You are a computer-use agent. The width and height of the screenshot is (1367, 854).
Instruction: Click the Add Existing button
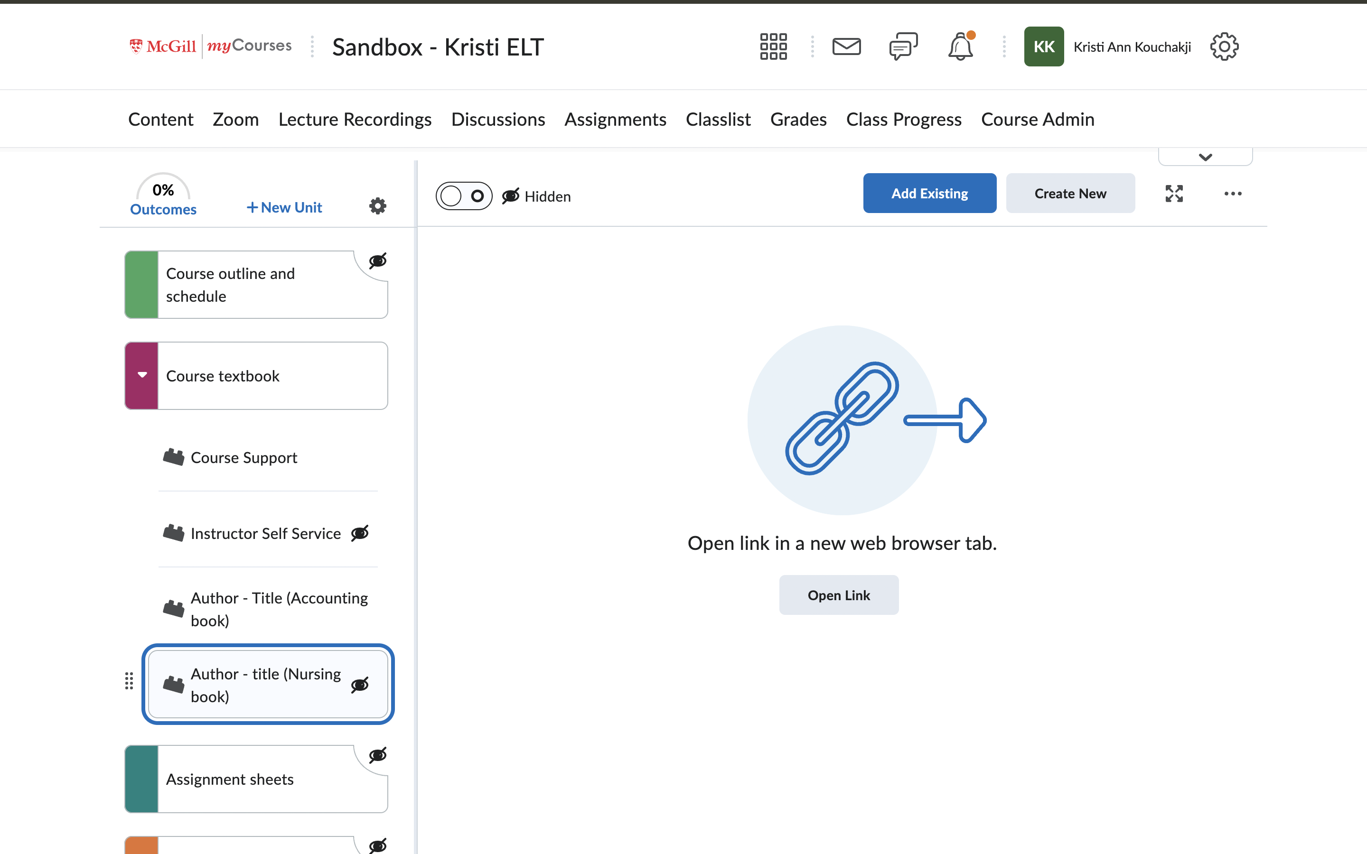[x=929, y=193]
